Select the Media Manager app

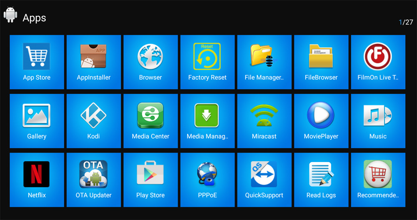coord(207,120)
